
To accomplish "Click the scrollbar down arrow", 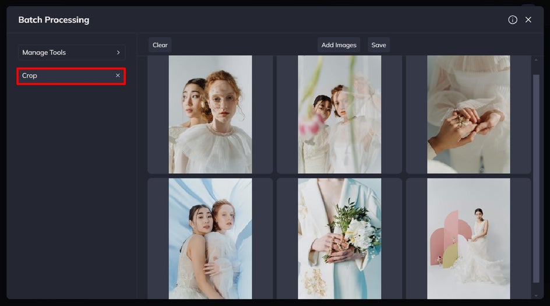I will point(536,296).
